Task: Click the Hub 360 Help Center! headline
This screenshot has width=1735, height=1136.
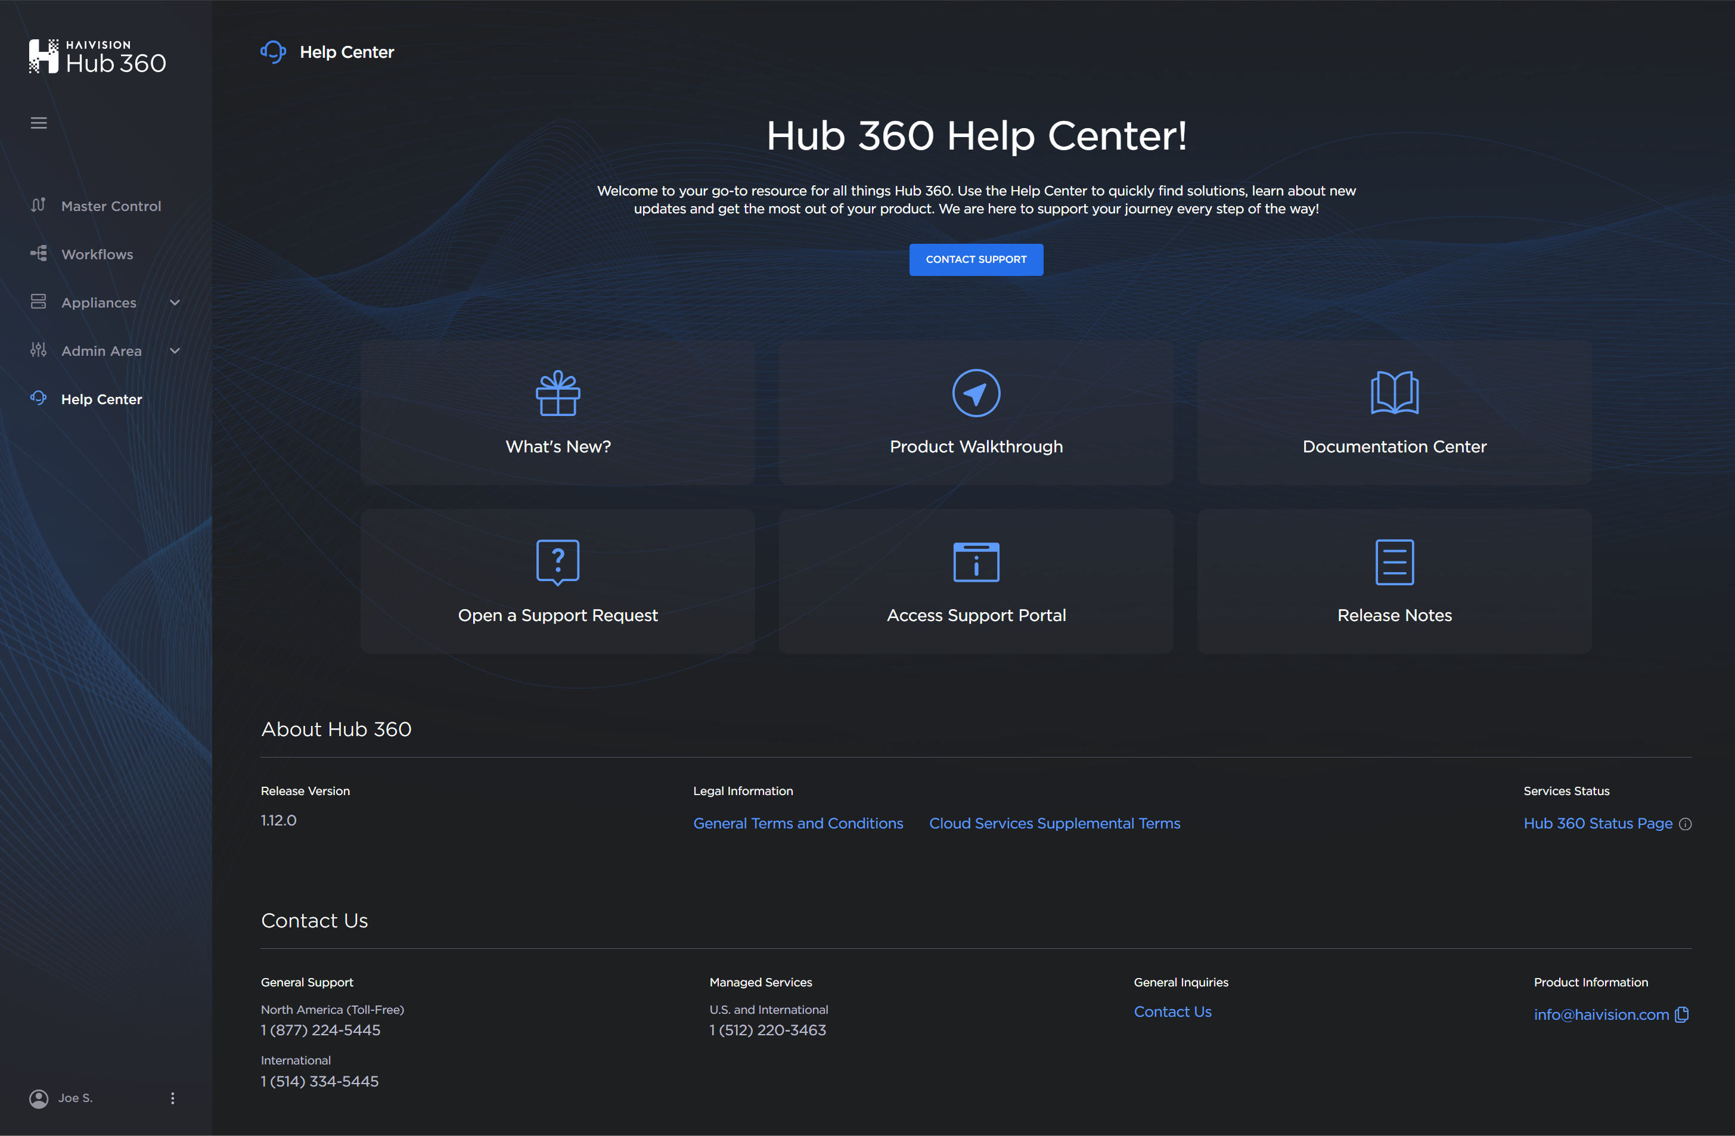Action: 976,136
